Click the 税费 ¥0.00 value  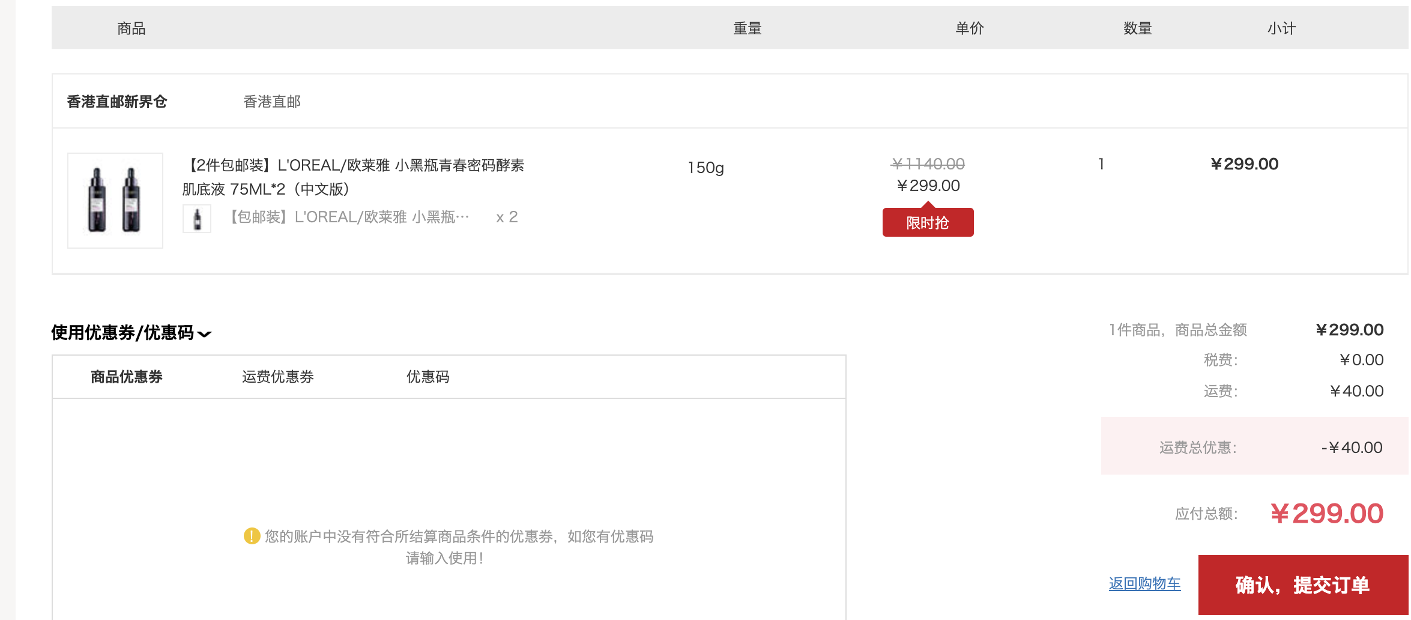point(1362,360)
